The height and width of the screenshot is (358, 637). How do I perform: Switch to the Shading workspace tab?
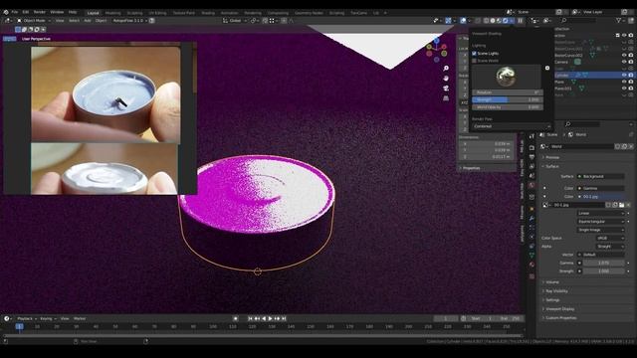tap(208, 13)
